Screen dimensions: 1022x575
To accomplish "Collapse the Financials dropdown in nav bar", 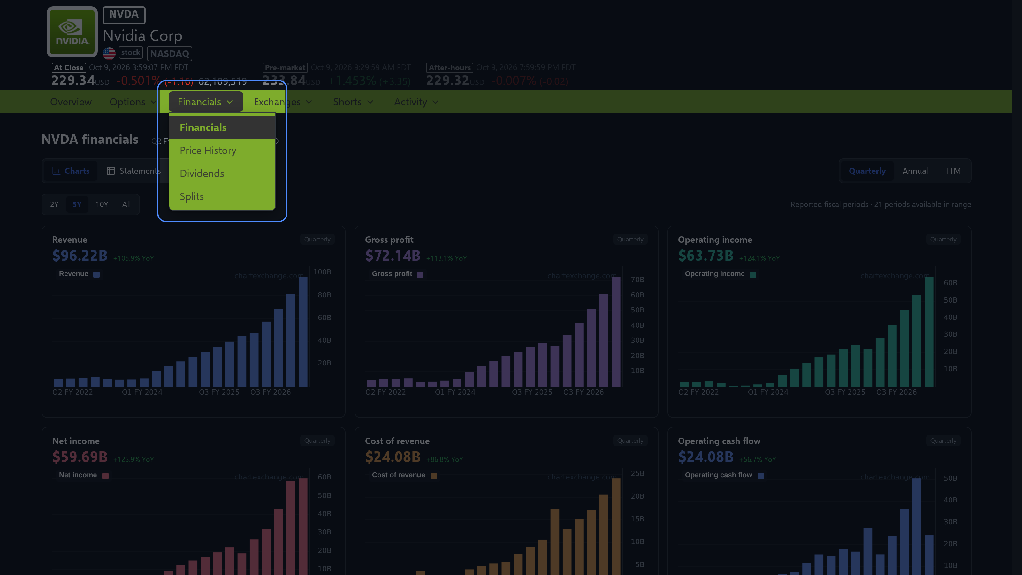I will (205, 102).
